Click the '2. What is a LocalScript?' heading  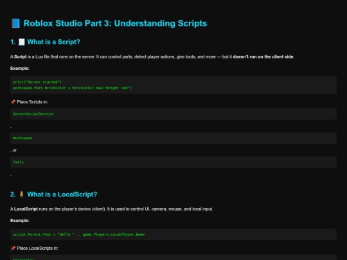point(53,195)
